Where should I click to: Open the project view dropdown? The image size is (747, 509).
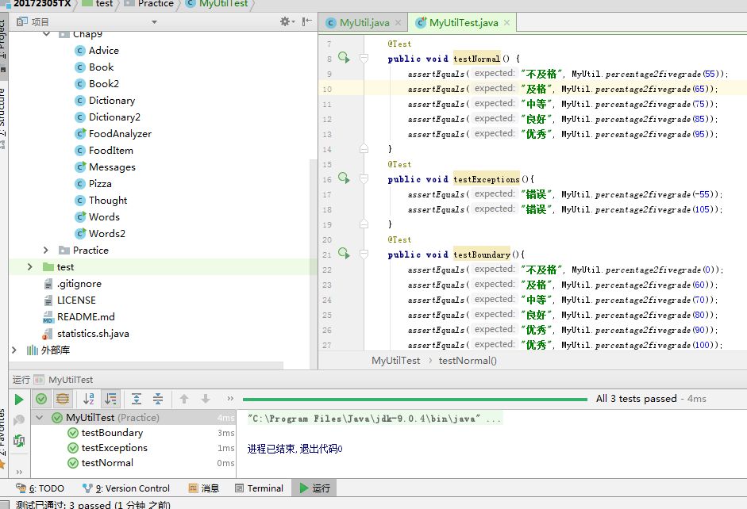pyautogui.click(x=154, y=22)
